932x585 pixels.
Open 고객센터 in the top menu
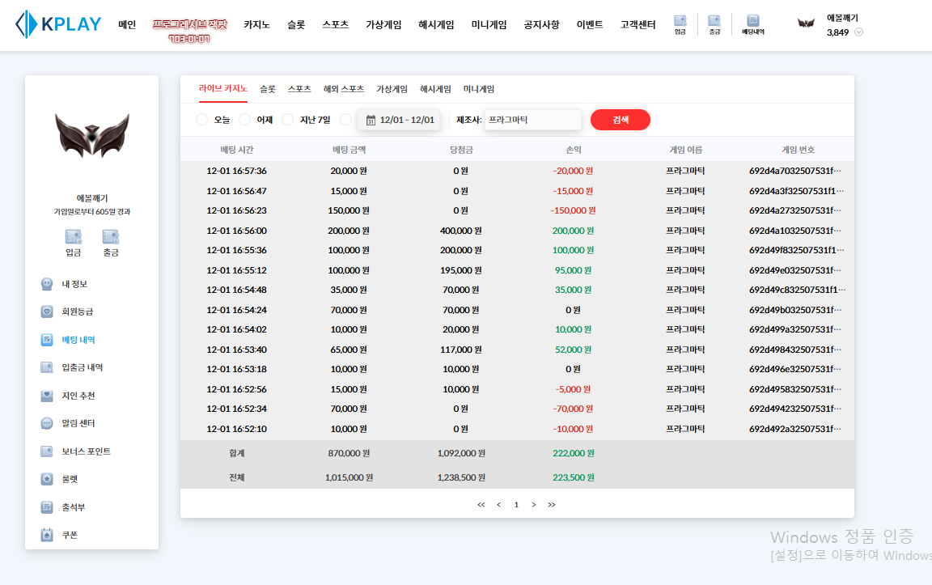638,24
